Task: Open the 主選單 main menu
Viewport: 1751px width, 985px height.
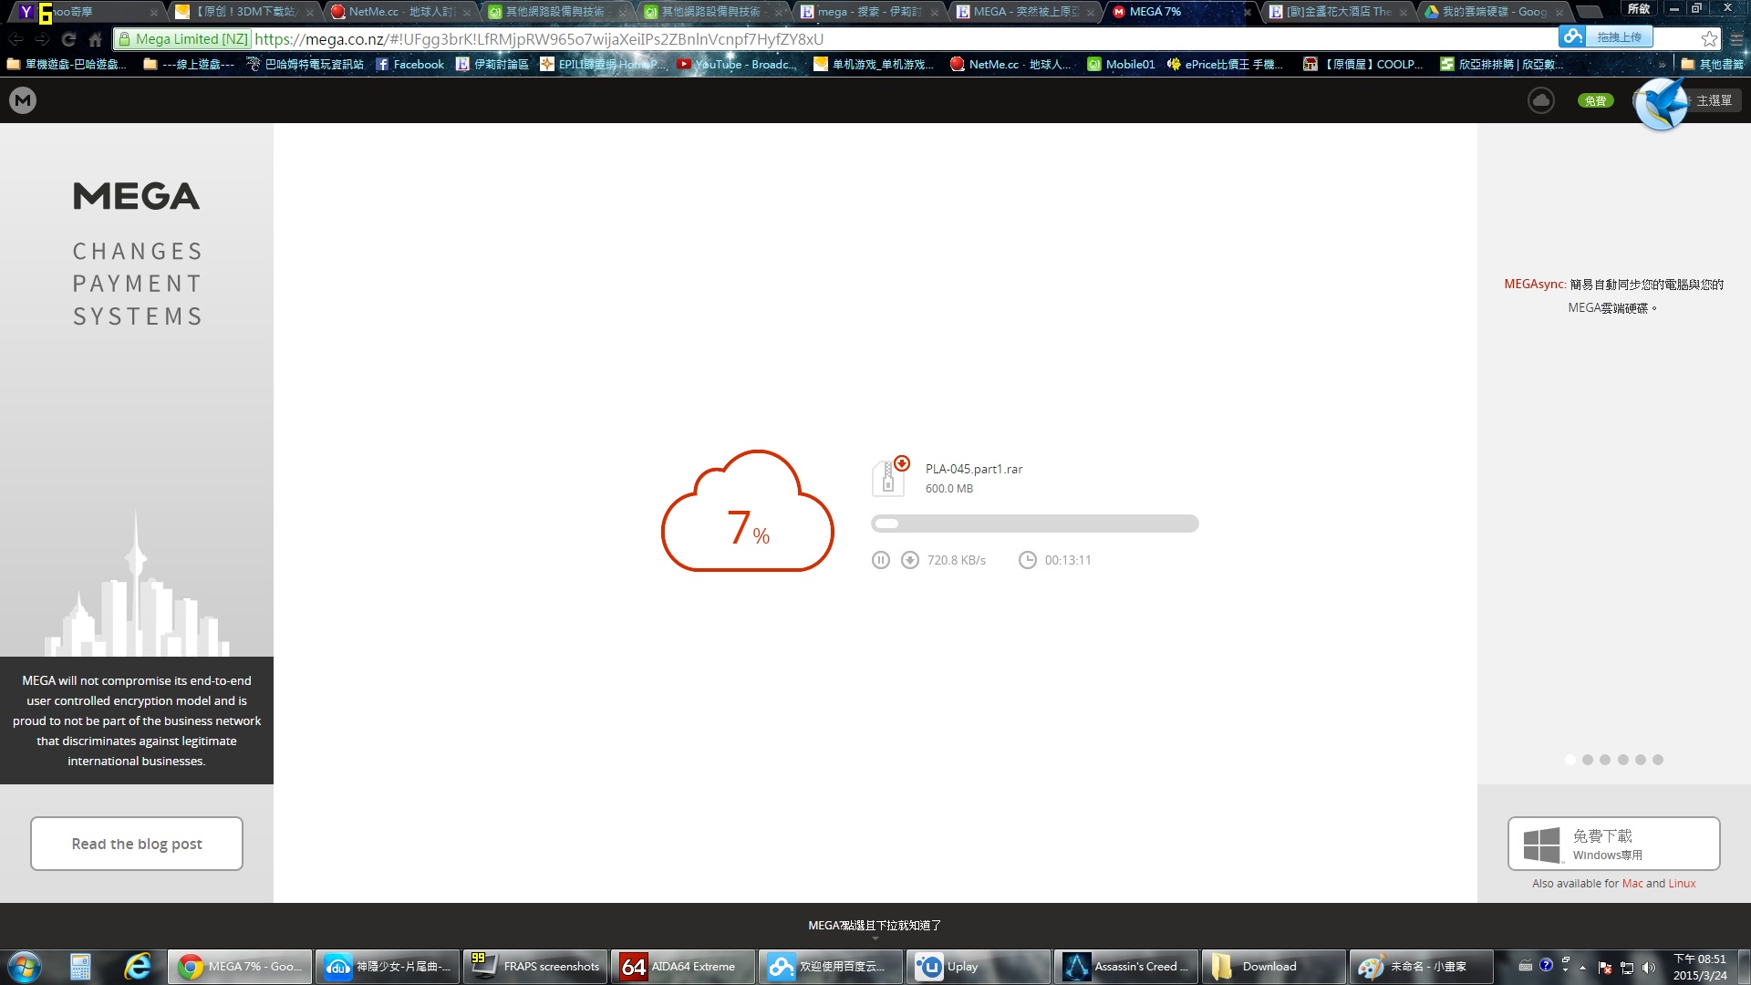Action: point(1713,100)
